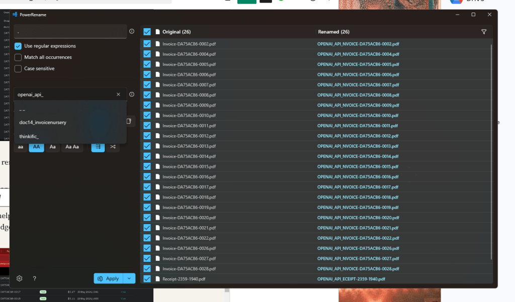Screen dimensions: 515x302
Task: Select row Invoice-DA75ACB6-0011.pdf
Action: click(x=317, y=126)
